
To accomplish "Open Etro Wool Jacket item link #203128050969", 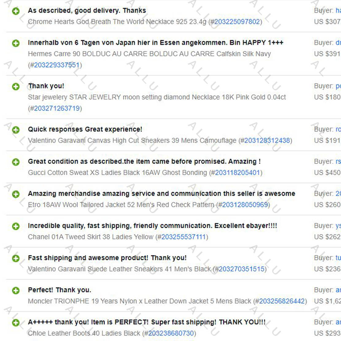I will [x=245, y=205].
